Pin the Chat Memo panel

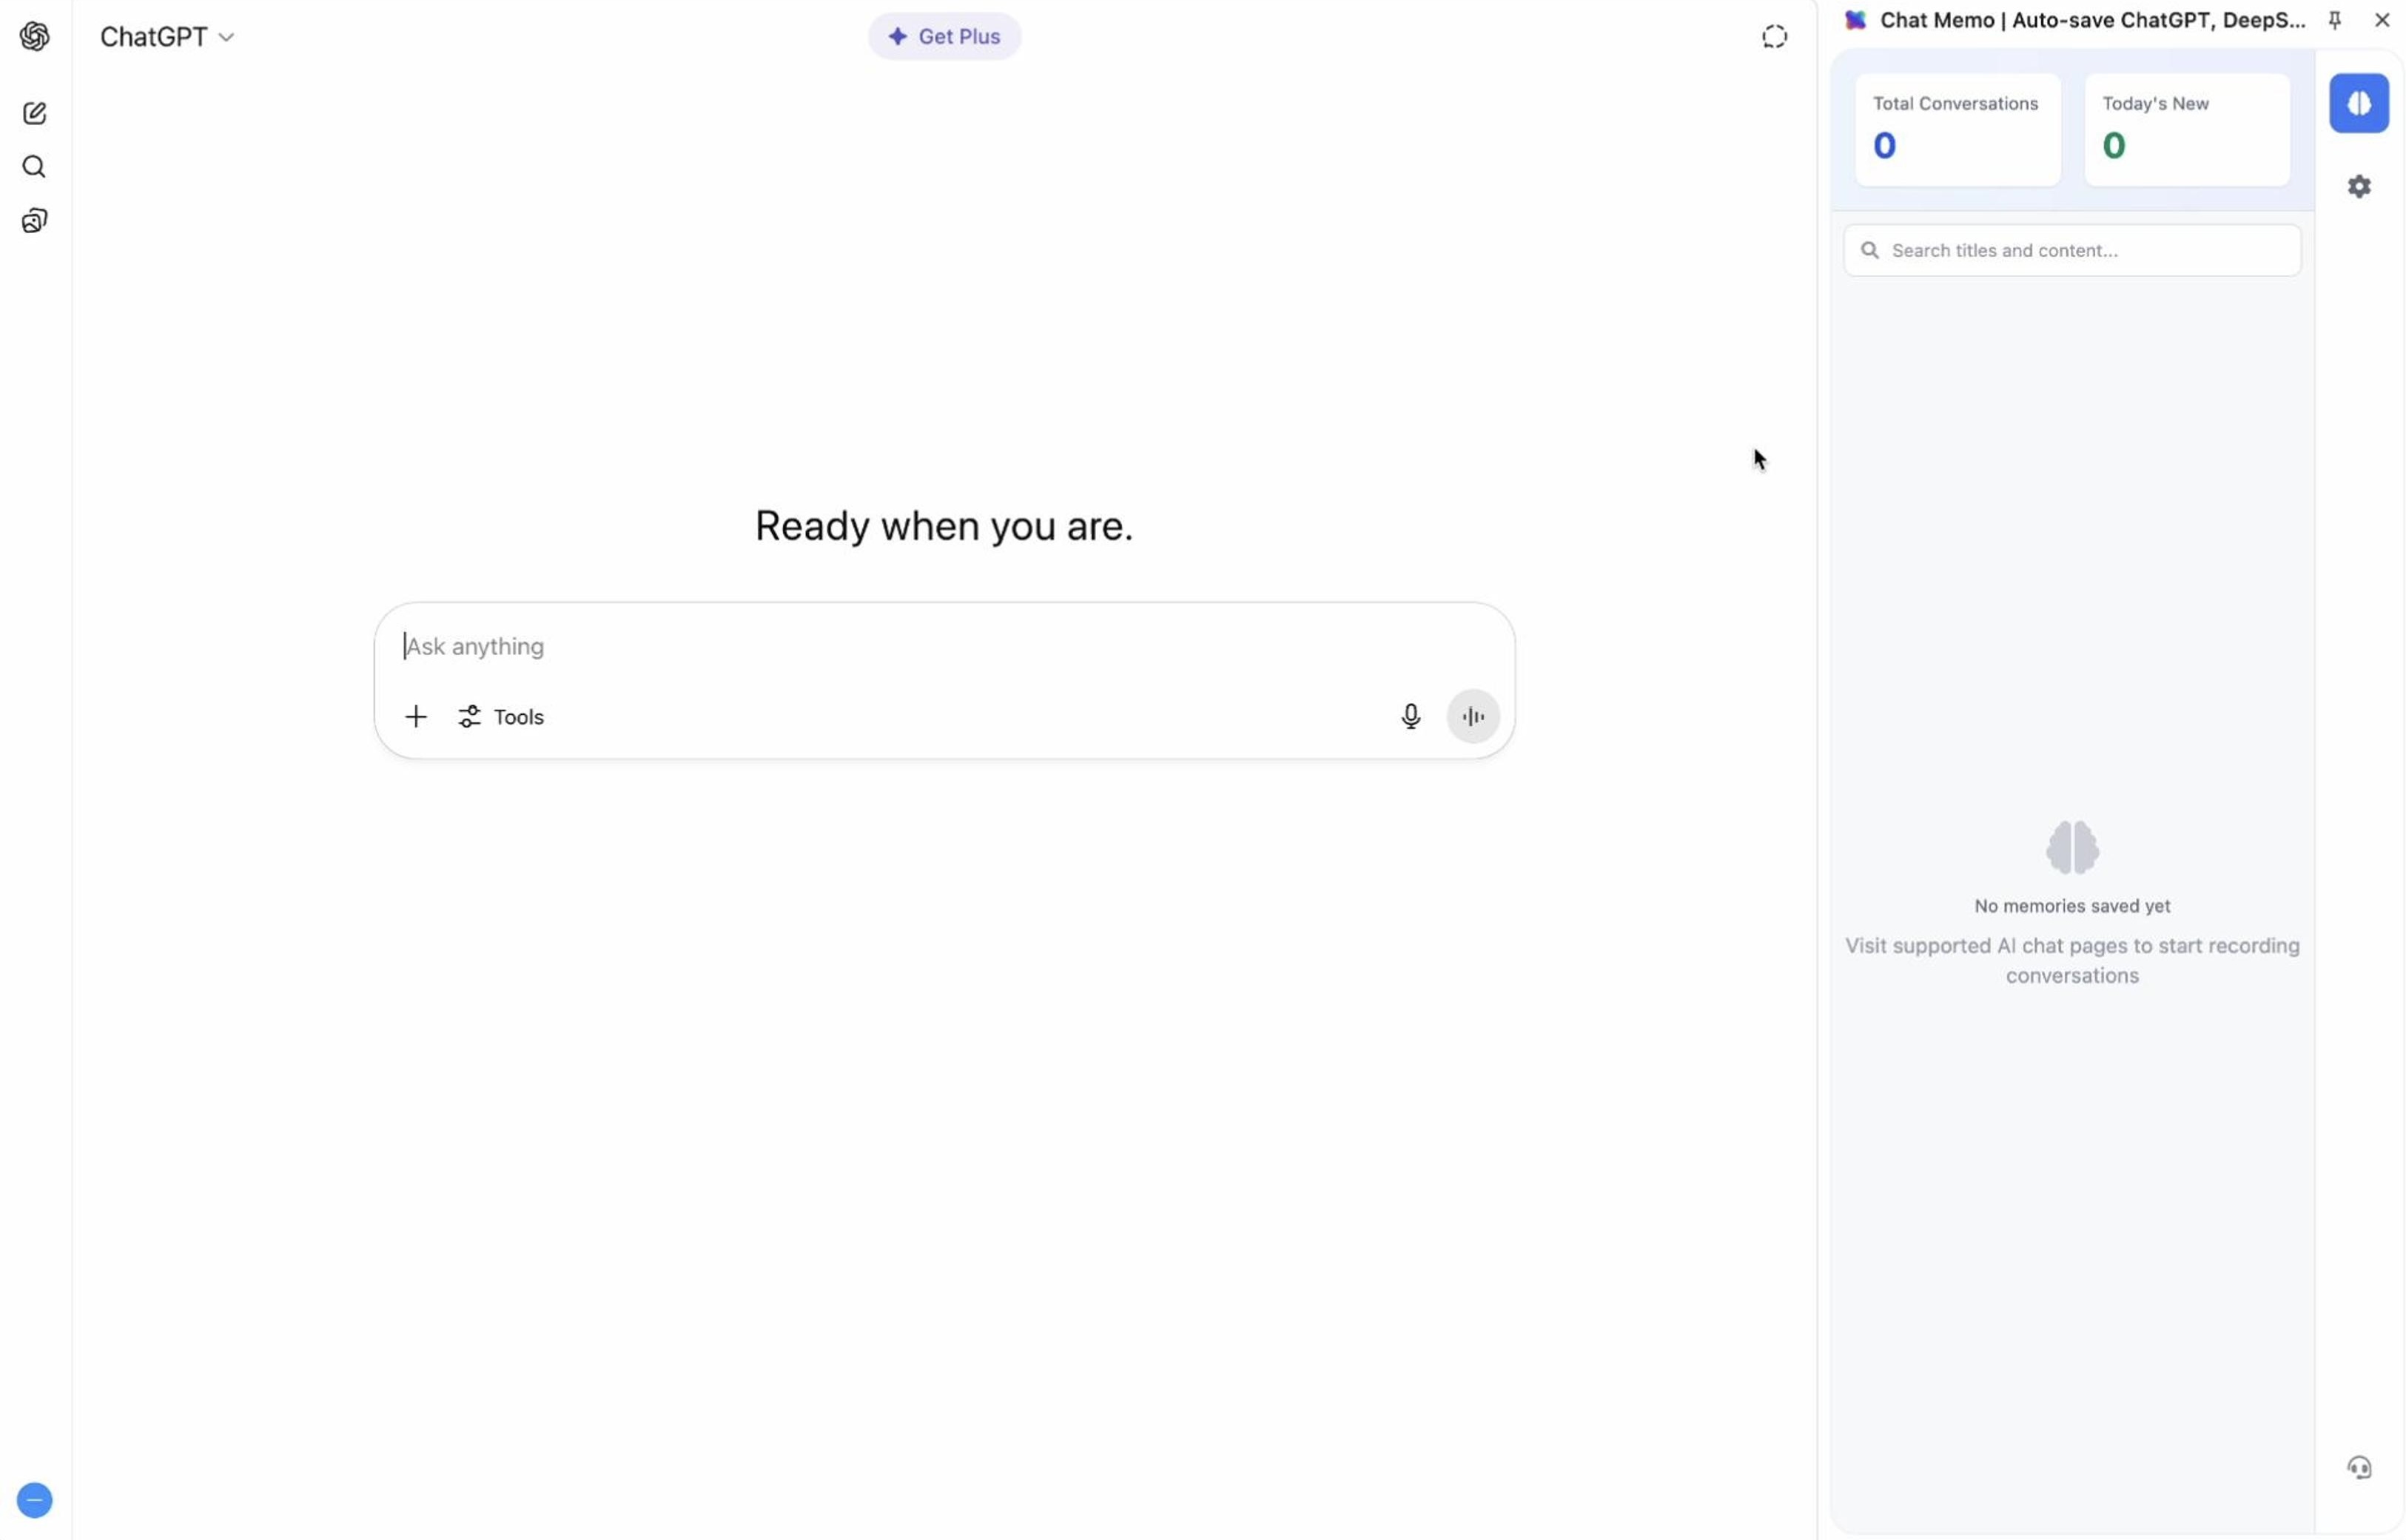tap(2334, 20)
